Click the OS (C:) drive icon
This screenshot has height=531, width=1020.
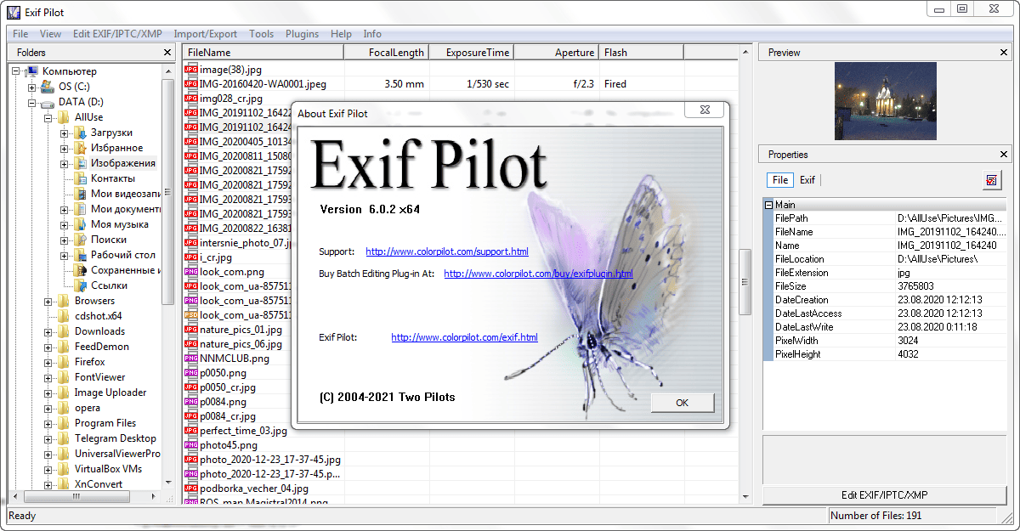[x=47, y=87]
